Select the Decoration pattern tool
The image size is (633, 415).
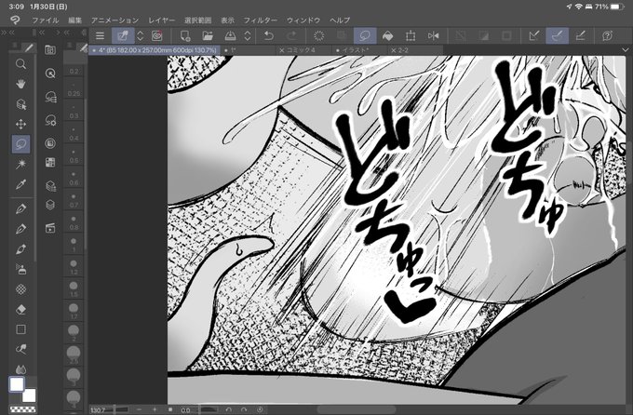click(x=20, y=289)
